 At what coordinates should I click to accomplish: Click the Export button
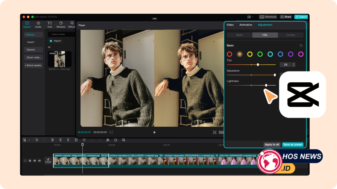pos(301,17)
